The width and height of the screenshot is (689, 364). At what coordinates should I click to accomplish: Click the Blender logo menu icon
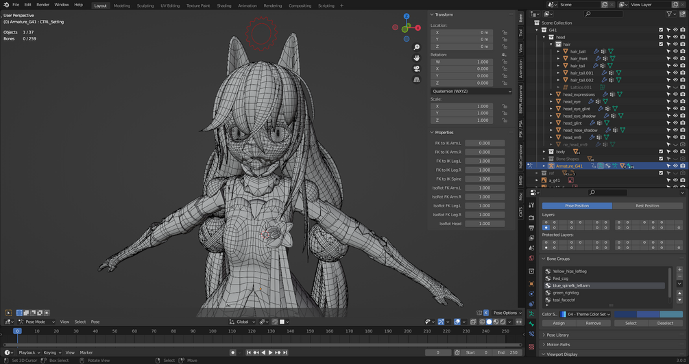[x=6, y=5]
